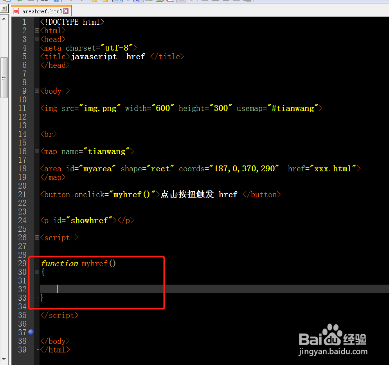Click the </body> closing tag
This screenshot has height=365, width=389.
point(55,341)
